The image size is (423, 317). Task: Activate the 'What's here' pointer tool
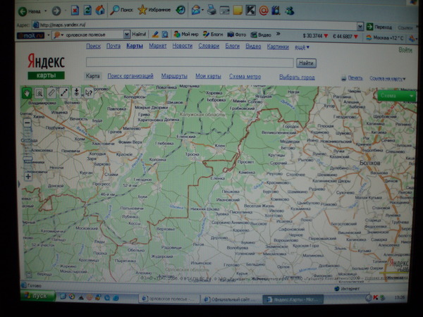89,92
